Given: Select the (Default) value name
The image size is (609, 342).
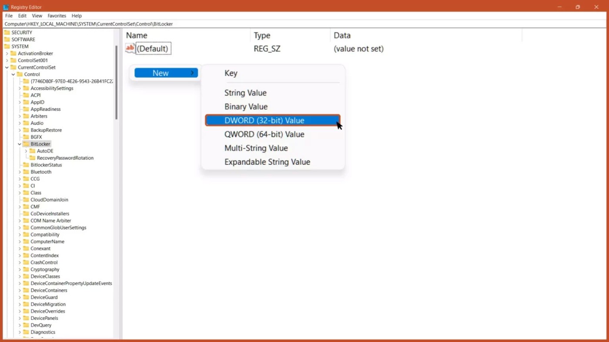Looking at the screenshot, I should pos(153,49).
